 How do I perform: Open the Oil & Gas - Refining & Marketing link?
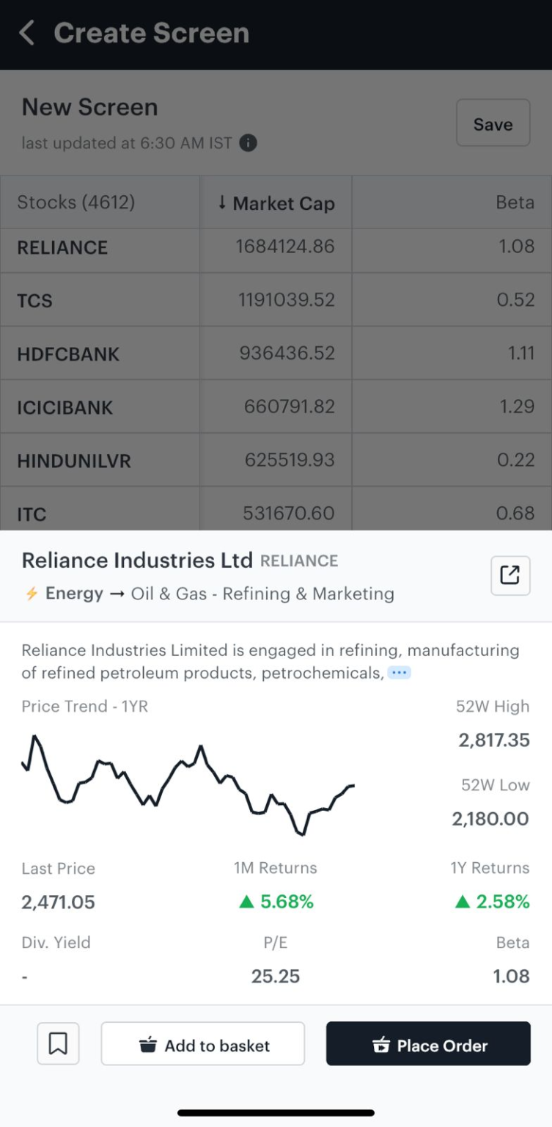[x=262, y=594]
